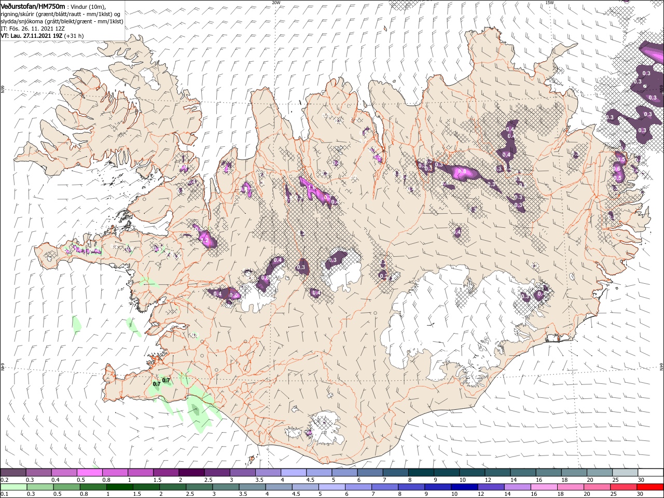
Task: Select the rain legend swatch from 0.3 to 0.5
Action: 40,487
